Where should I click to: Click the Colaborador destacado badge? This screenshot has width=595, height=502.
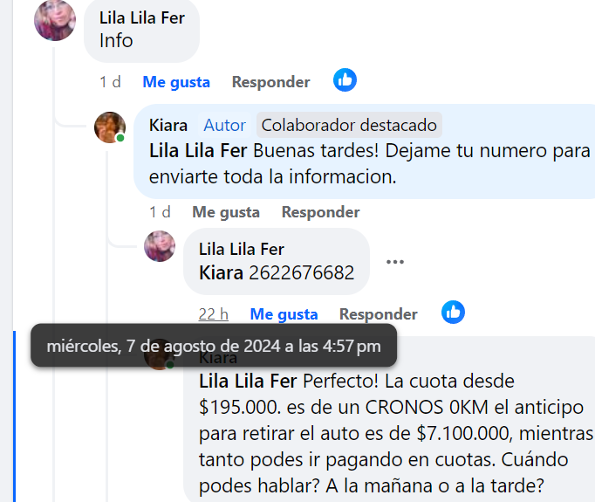tap(349, 125)
